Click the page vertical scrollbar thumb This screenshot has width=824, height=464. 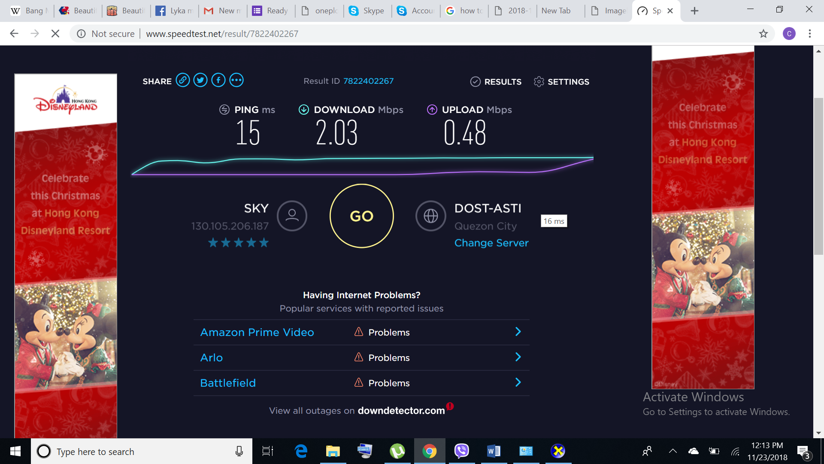click(818, 176)
